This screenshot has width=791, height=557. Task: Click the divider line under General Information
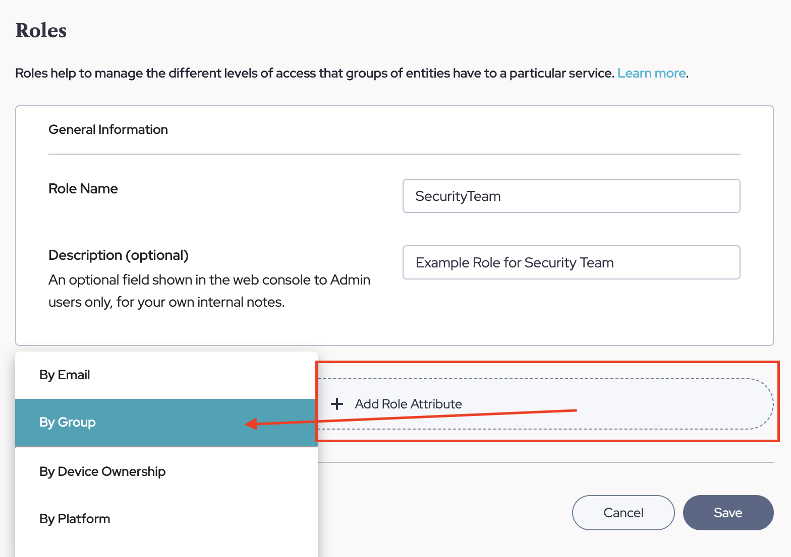click(394, 154)
